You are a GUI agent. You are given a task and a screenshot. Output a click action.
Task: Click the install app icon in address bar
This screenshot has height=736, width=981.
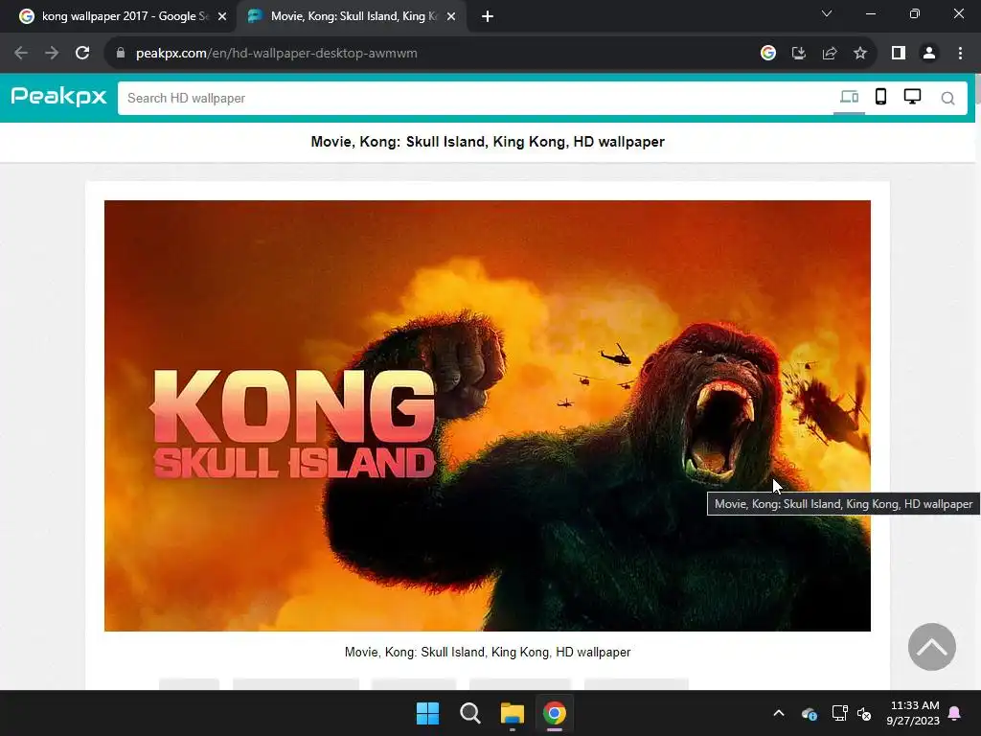(x=799, y=54)
